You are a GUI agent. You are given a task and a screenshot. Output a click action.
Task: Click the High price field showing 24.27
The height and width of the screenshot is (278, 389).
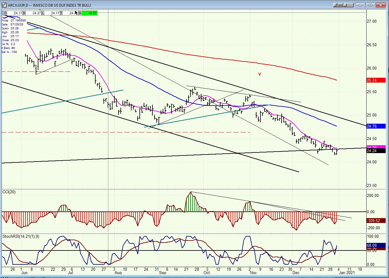(x=34, y=13)
